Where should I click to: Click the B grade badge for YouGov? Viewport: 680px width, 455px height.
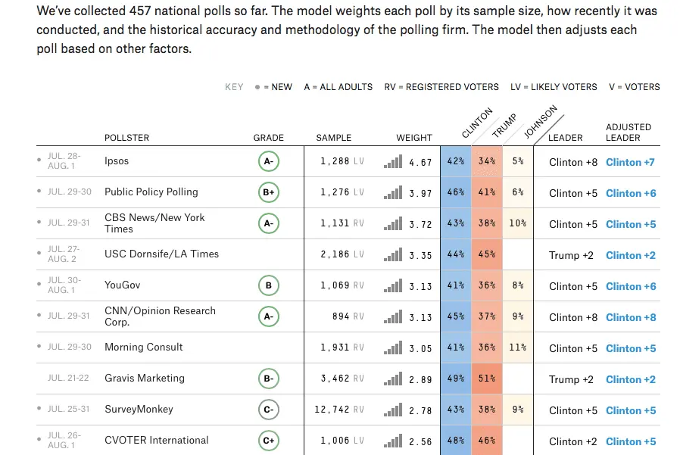coord(268,286)
